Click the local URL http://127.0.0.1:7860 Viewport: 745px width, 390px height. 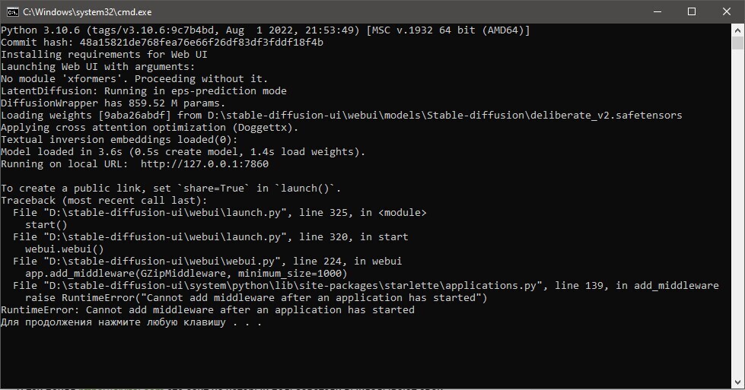click(x=204, y=164)
